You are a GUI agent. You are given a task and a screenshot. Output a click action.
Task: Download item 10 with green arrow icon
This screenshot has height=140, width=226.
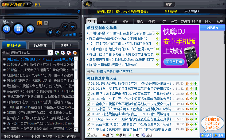196,129
